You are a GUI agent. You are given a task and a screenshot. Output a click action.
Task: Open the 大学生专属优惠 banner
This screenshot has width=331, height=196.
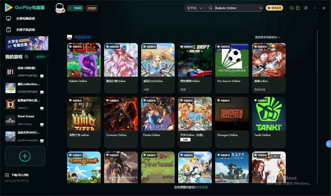[27, 43]
